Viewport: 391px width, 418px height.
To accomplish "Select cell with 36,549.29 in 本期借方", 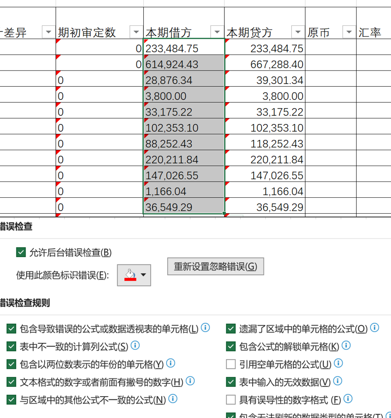I will [184, 206].
